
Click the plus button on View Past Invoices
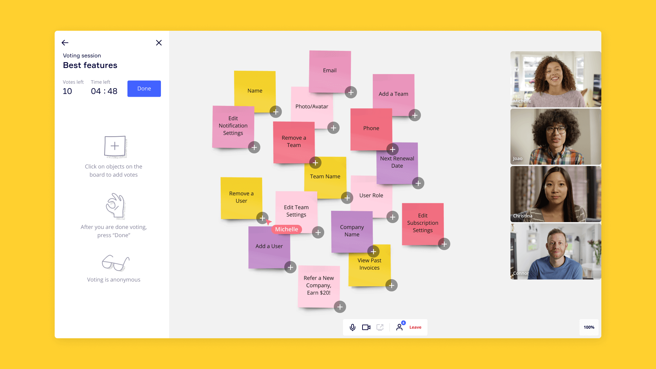[392, 285]
